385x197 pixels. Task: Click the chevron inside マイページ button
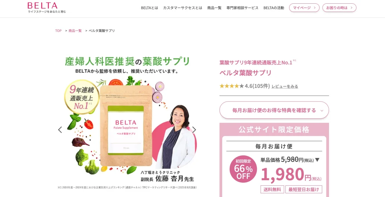tap(315, 8)
